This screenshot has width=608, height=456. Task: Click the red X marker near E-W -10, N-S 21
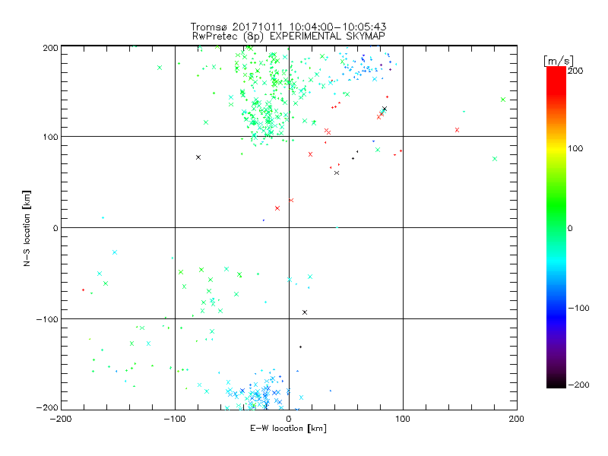(277, 208)
